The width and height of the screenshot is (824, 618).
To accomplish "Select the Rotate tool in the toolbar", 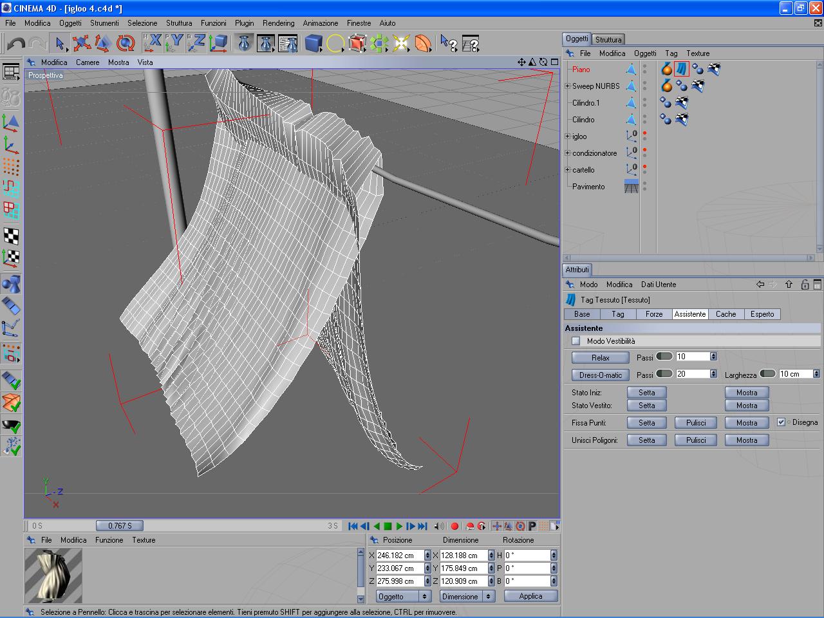I will tap(125, 44).
